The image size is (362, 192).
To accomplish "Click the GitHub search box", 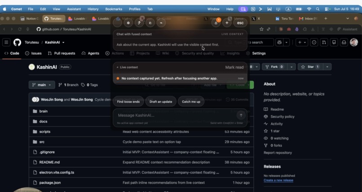I will [x=249, y=43].
